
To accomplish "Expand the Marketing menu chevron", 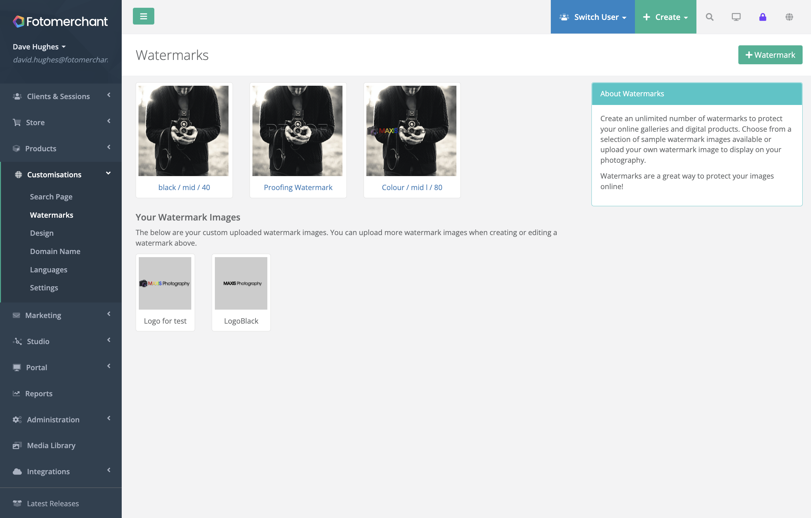I will click(109, 314).
